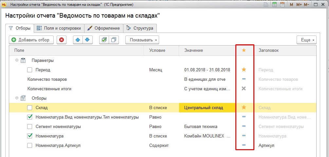Enable the Период checkbox

pos(30,70)
